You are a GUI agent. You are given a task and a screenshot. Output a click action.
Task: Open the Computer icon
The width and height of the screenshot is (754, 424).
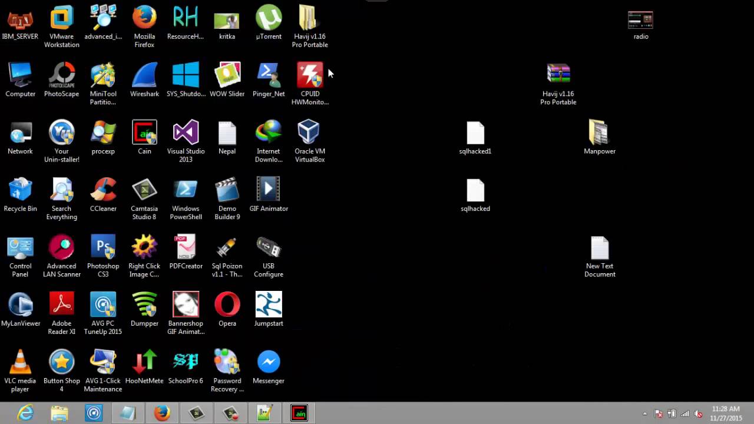(x=20, y=81)
